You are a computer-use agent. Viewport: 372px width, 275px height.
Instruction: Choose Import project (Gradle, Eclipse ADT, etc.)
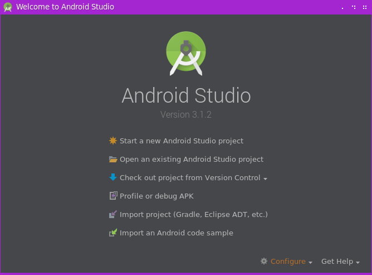click(x=194, y=214)
